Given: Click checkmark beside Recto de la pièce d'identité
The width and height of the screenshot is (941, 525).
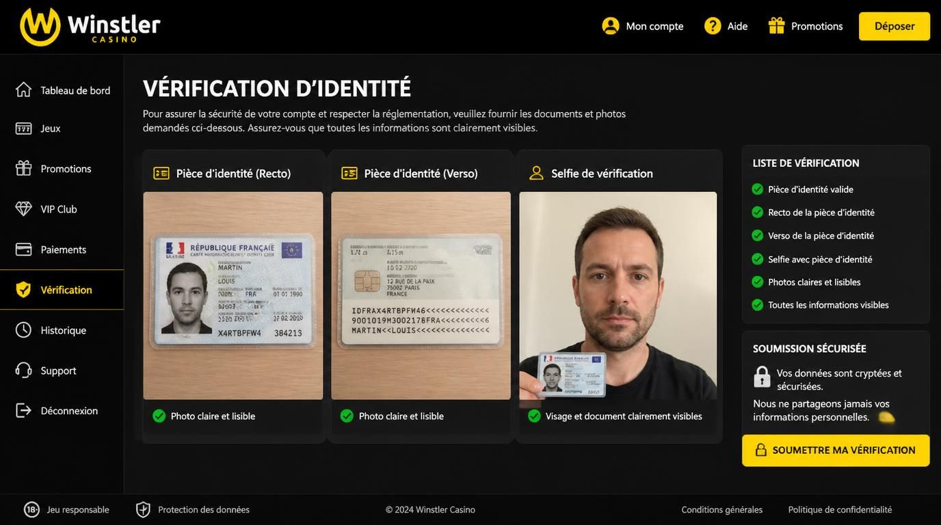Looking at the screenshot, I should [758, 212].
